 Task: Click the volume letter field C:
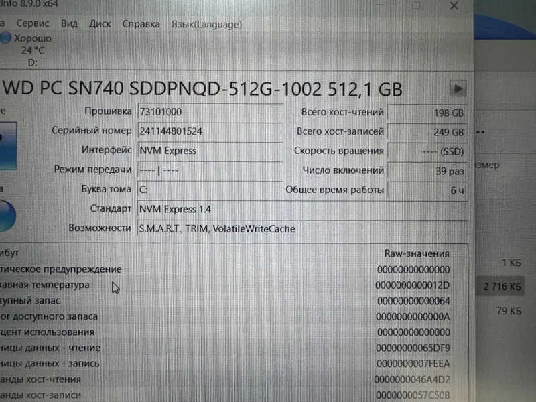[x=210, y=190]
